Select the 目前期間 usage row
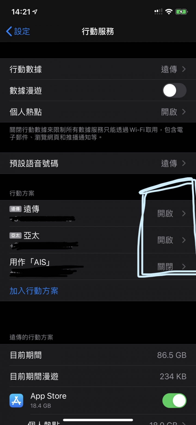 [x=98, y=355]
